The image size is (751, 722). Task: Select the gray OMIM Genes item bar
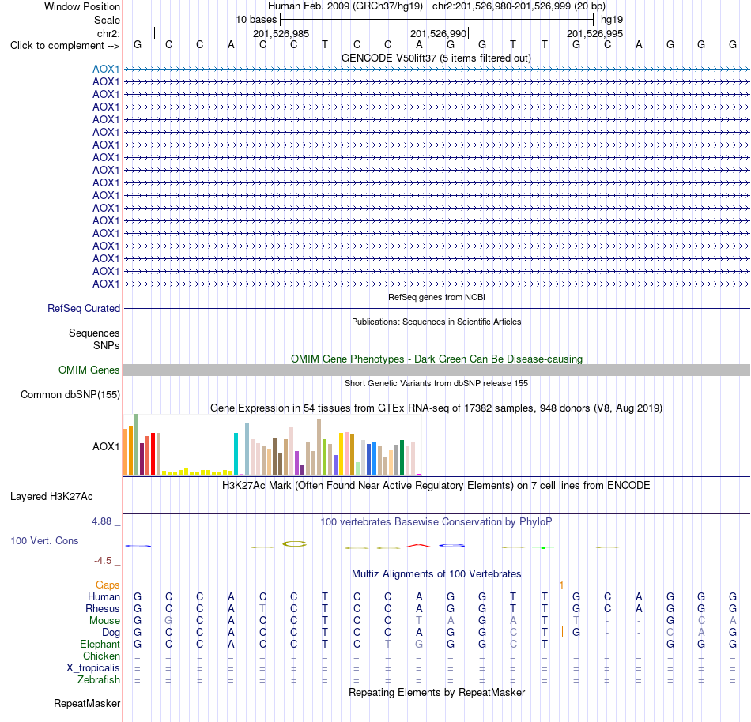436,370
